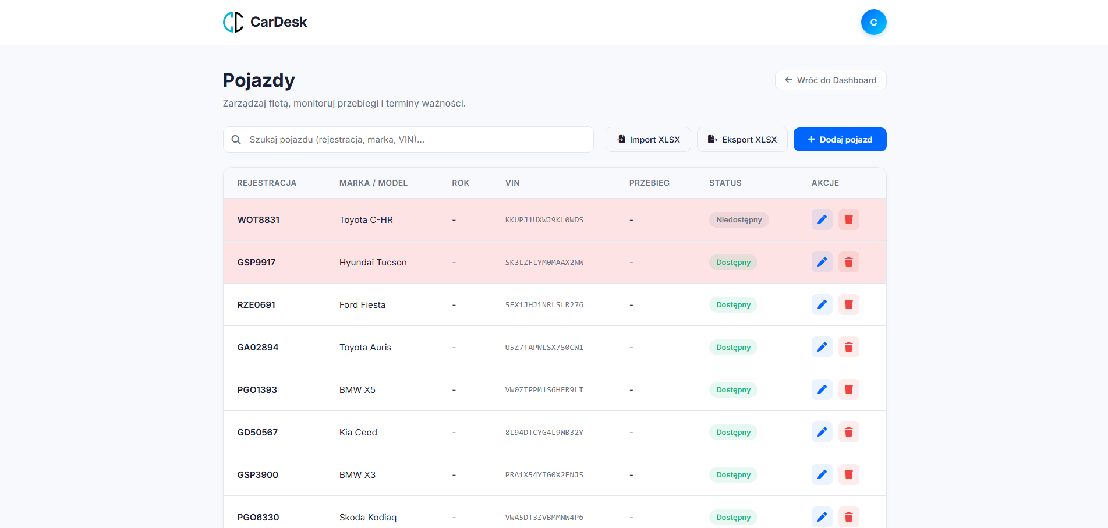Click the Dostępny badge for GSP9917
Viewport: 1108px width, 528px height.
733,262
